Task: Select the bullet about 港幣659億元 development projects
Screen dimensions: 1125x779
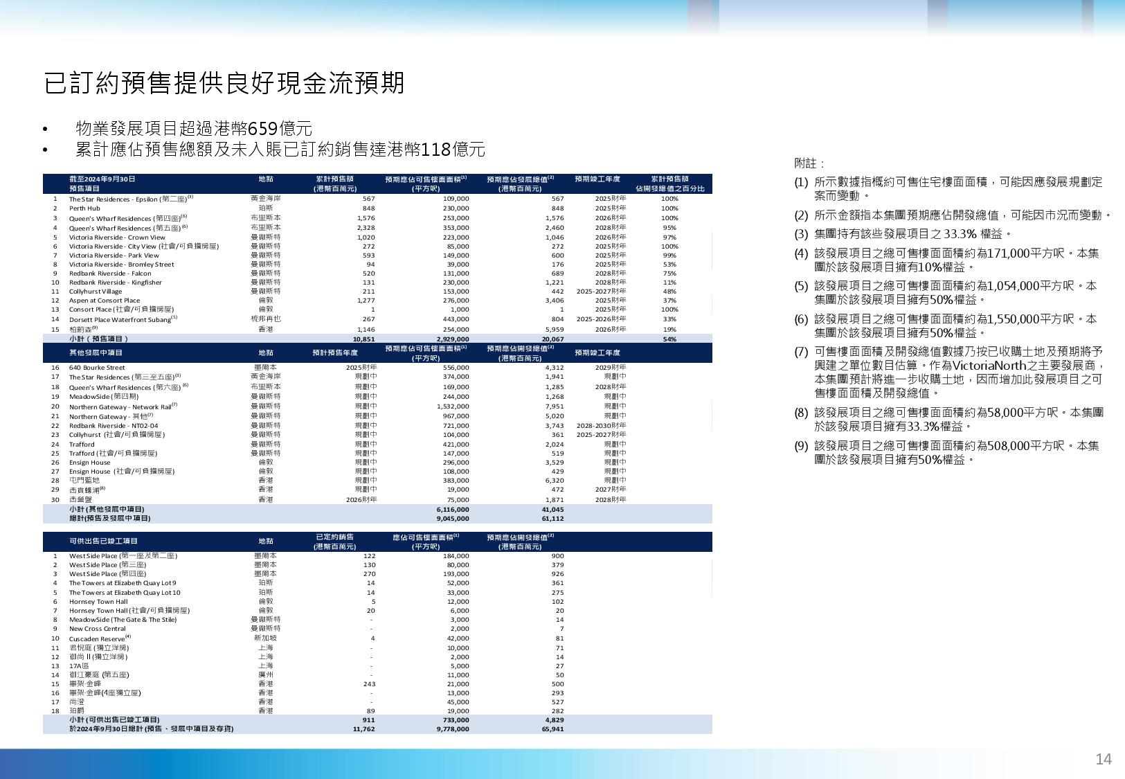Action: (x=193, y=129)
